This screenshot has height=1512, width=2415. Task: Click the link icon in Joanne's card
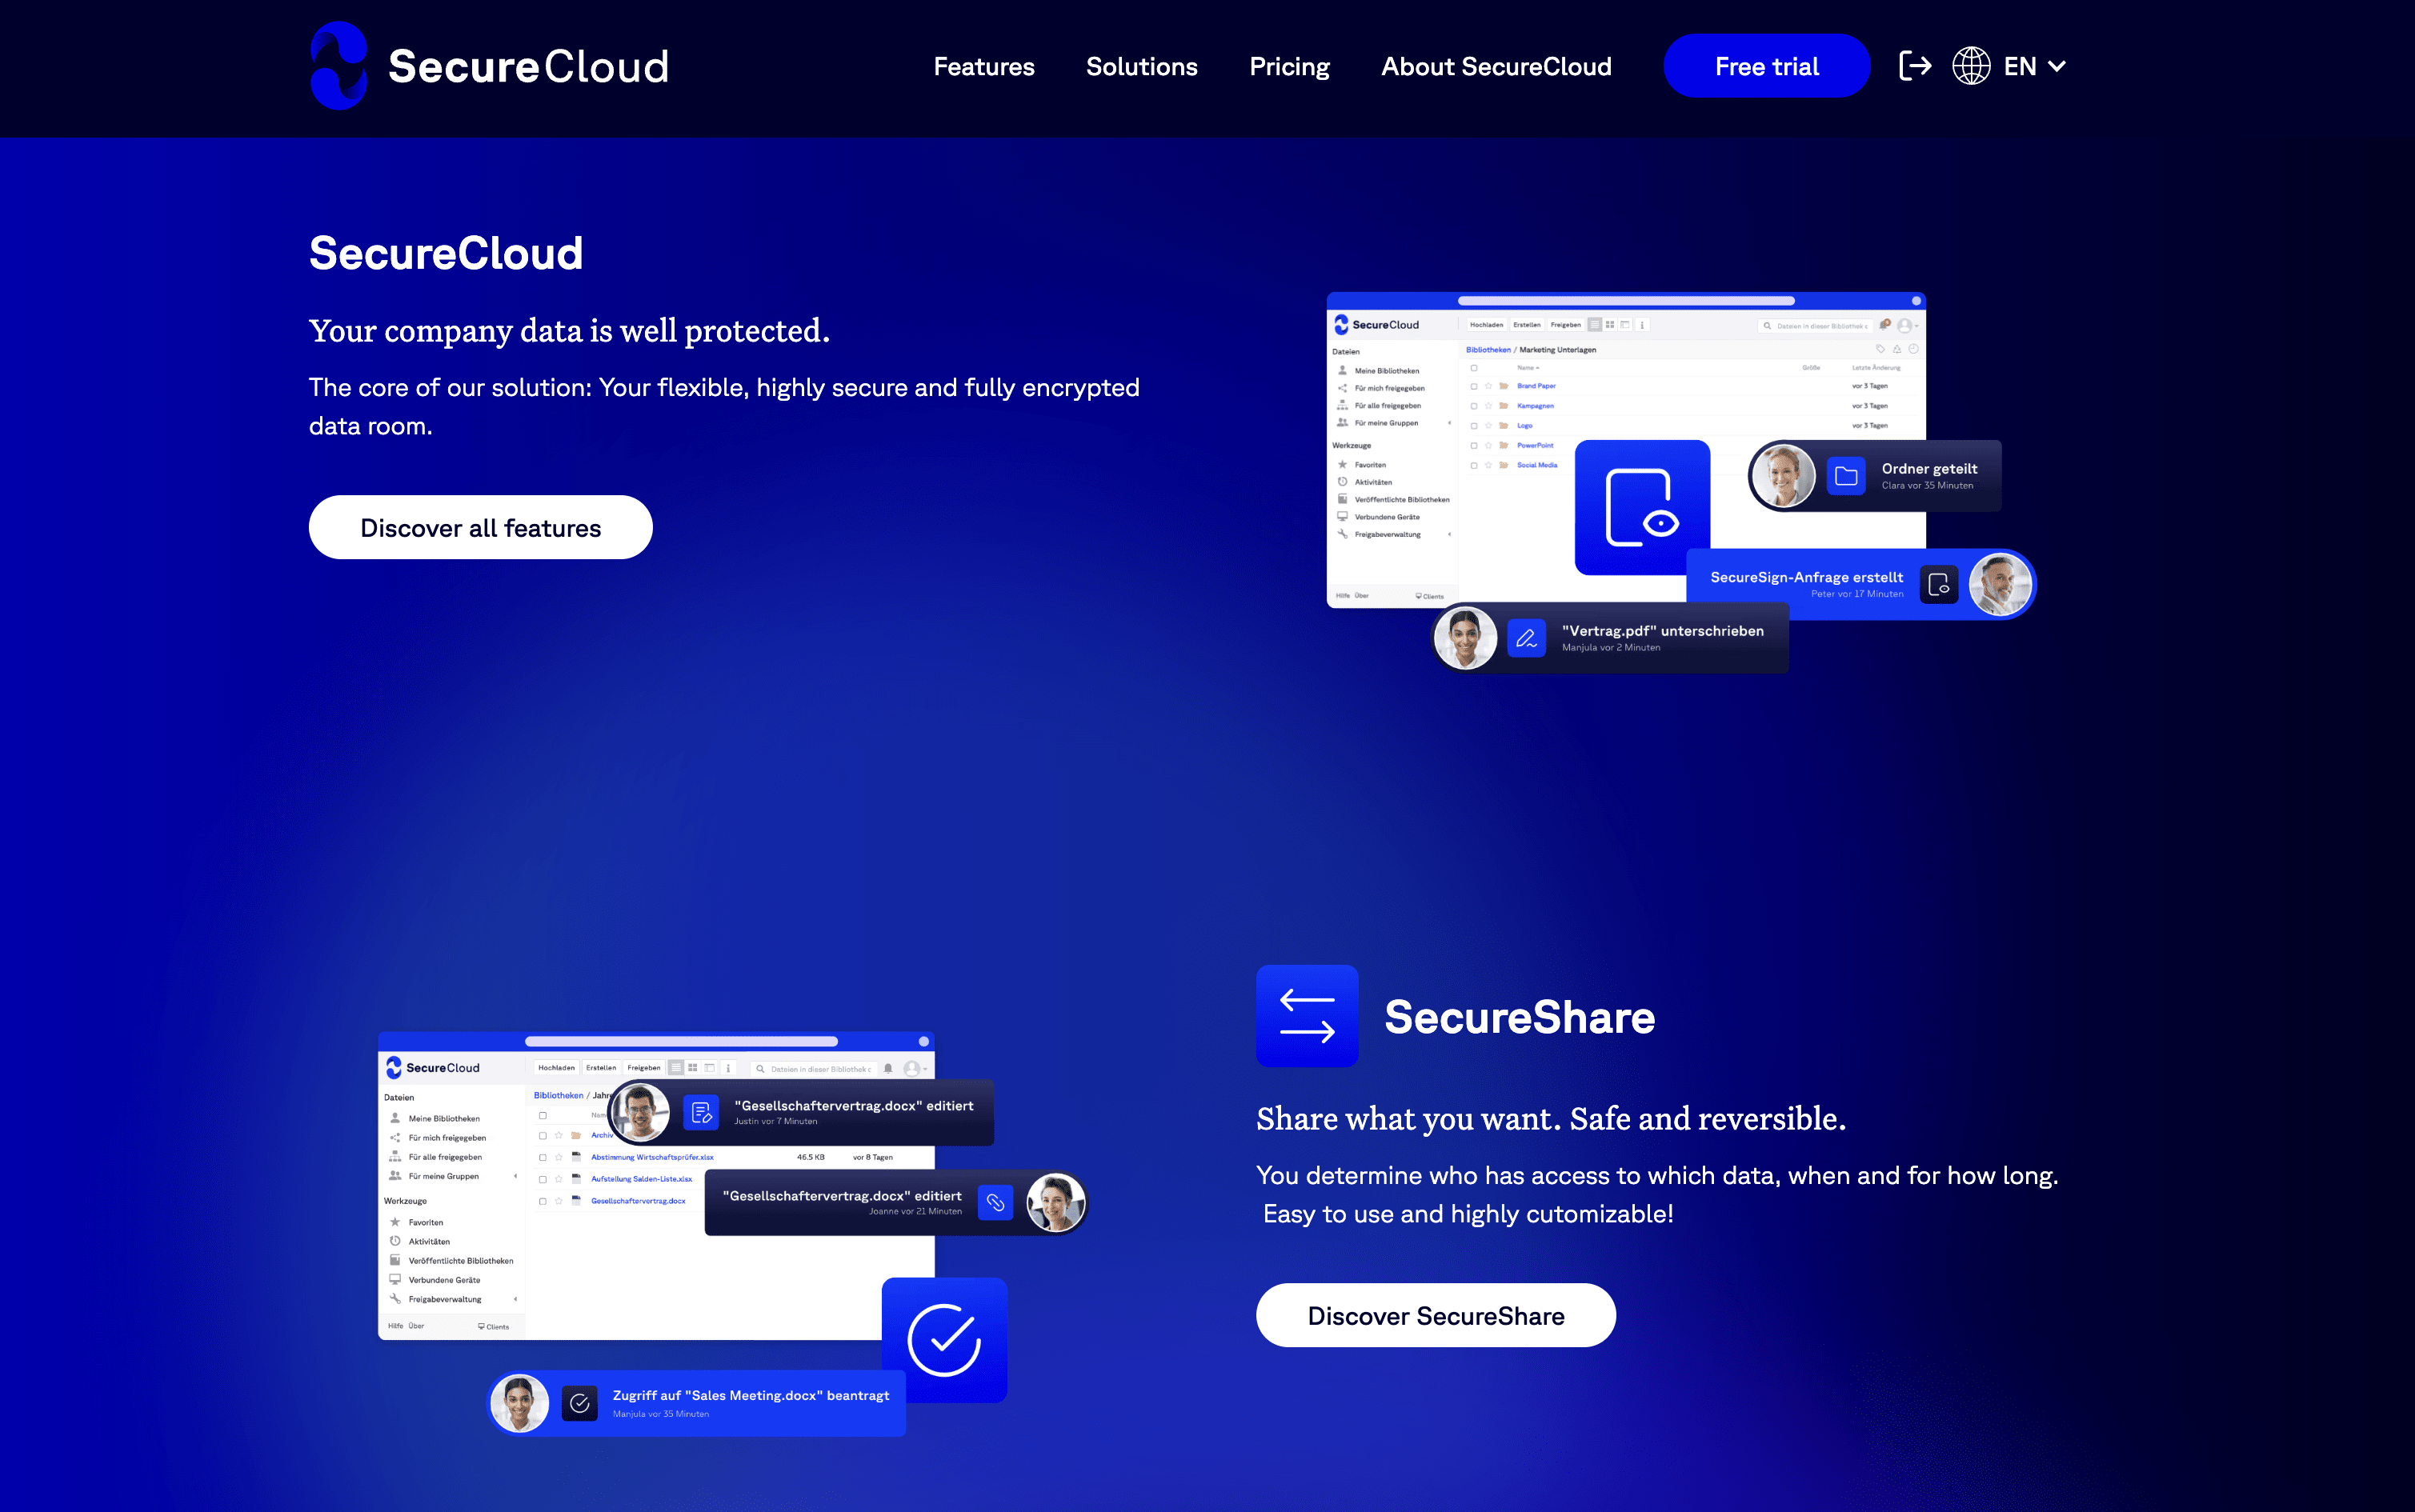click(995, 1202)
